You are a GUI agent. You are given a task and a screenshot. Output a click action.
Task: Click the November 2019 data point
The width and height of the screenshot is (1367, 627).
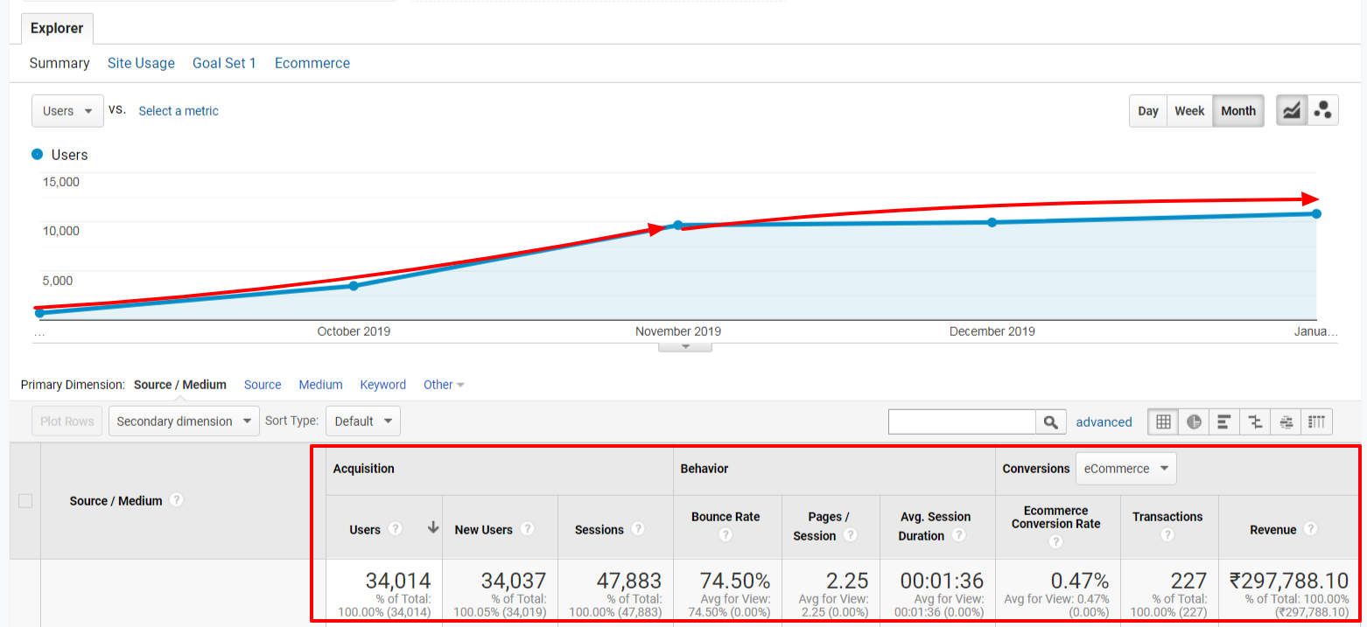pyautogui.click(x=677, y=225)
